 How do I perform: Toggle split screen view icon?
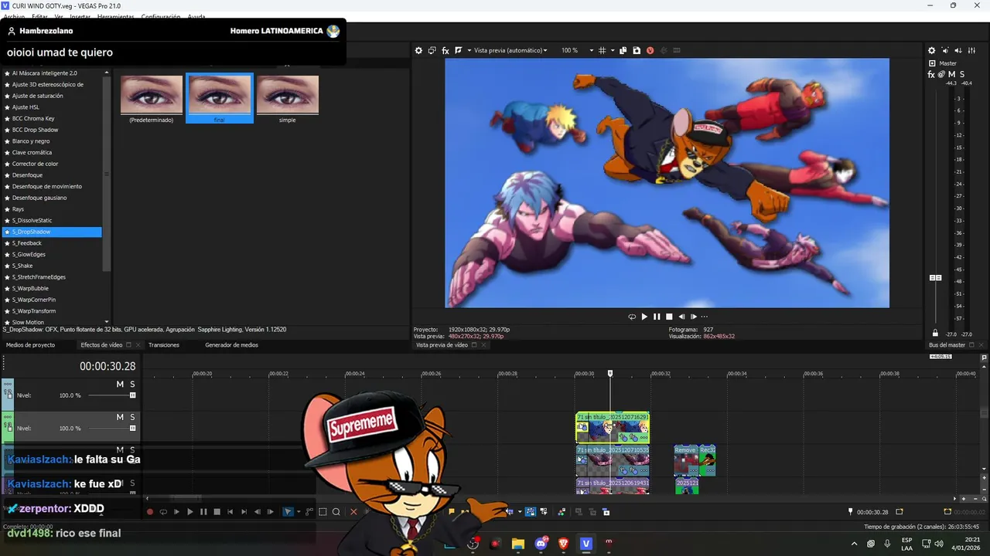458,50
